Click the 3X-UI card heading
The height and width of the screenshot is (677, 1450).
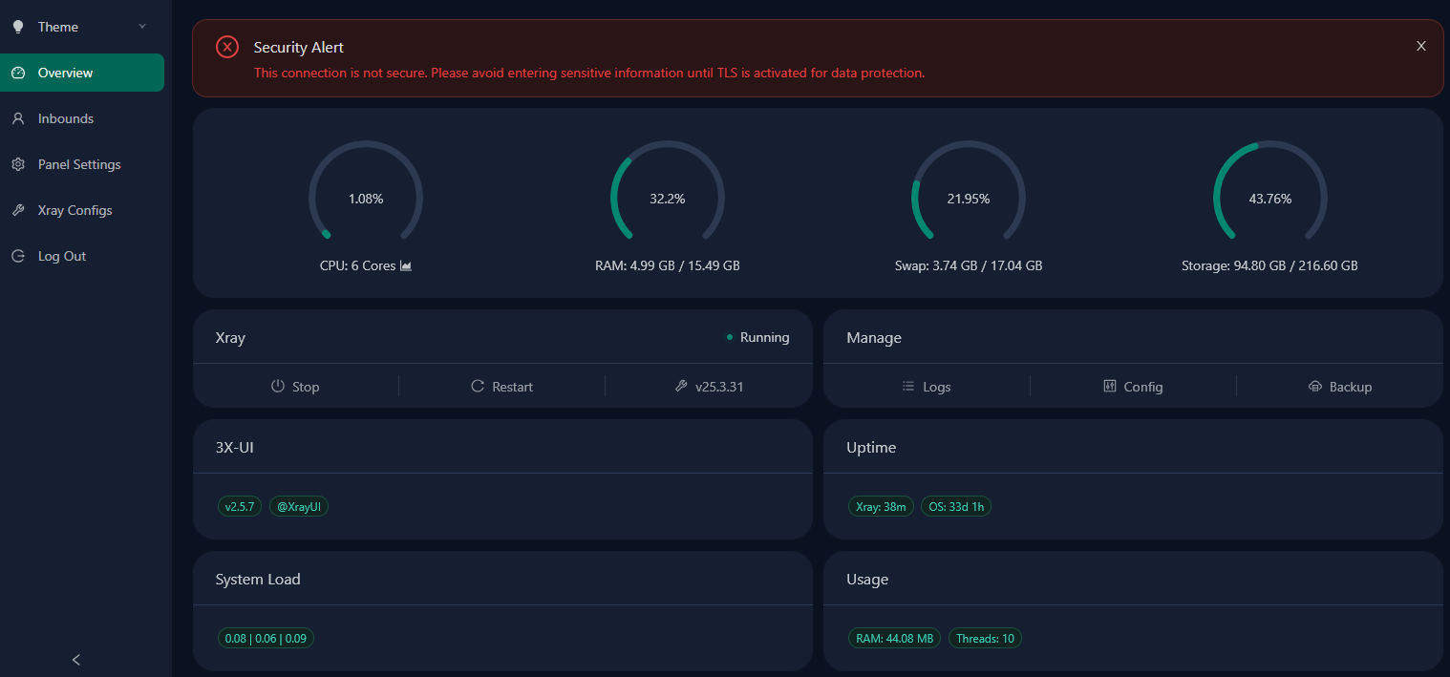coord(235,447)
